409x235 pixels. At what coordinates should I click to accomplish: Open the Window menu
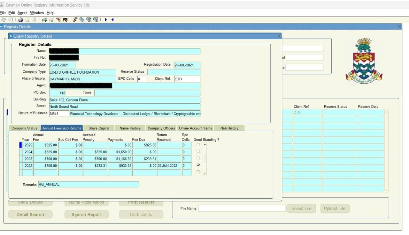click(x=37, y=13)
